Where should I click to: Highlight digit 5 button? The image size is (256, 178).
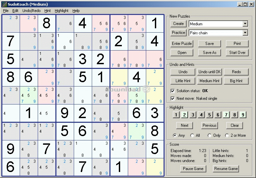210,115
